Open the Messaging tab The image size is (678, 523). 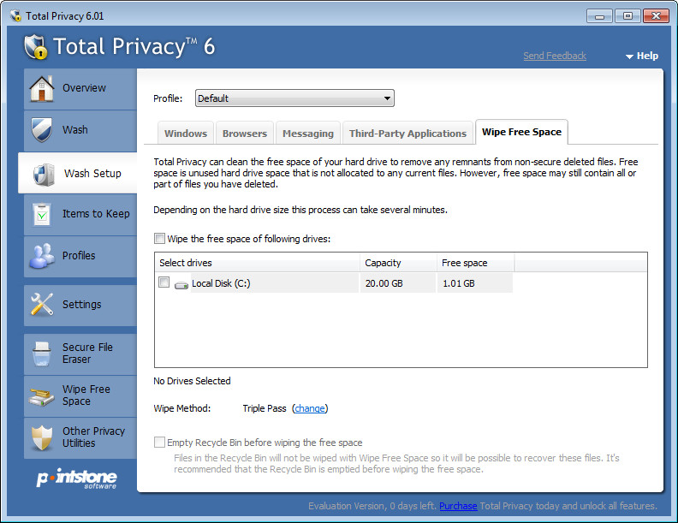[x=308, y=134]
